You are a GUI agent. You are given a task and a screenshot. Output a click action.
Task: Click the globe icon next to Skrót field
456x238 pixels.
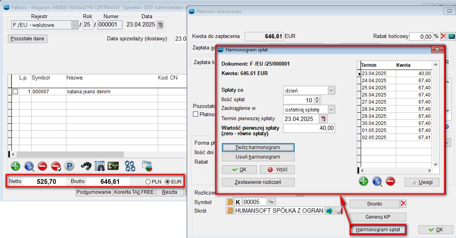point(329,211)
